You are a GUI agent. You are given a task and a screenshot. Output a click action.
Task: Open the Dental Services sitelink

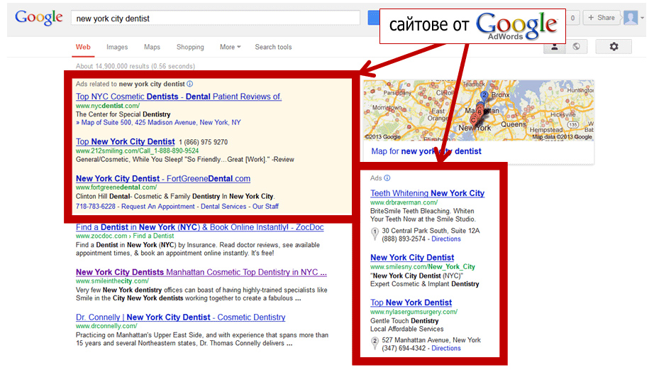coord(223,206)
